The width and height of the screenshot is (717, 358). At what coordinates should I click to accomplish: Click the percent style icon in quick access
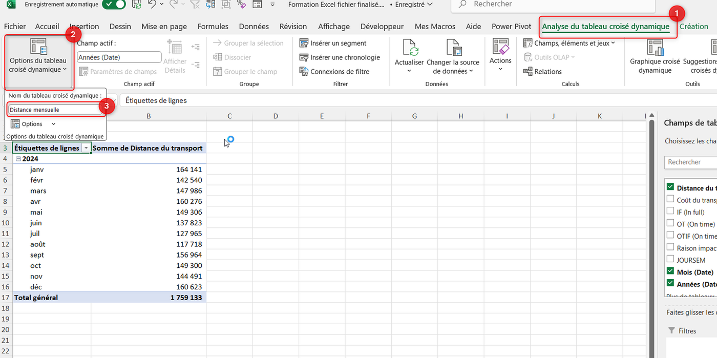point(241,5)
